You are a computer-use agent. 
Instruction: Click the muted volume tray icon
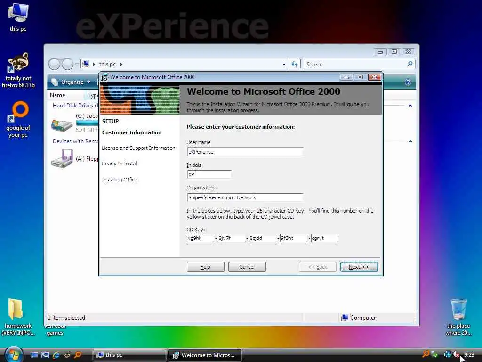pyautogui.click(x=456, y=354)
